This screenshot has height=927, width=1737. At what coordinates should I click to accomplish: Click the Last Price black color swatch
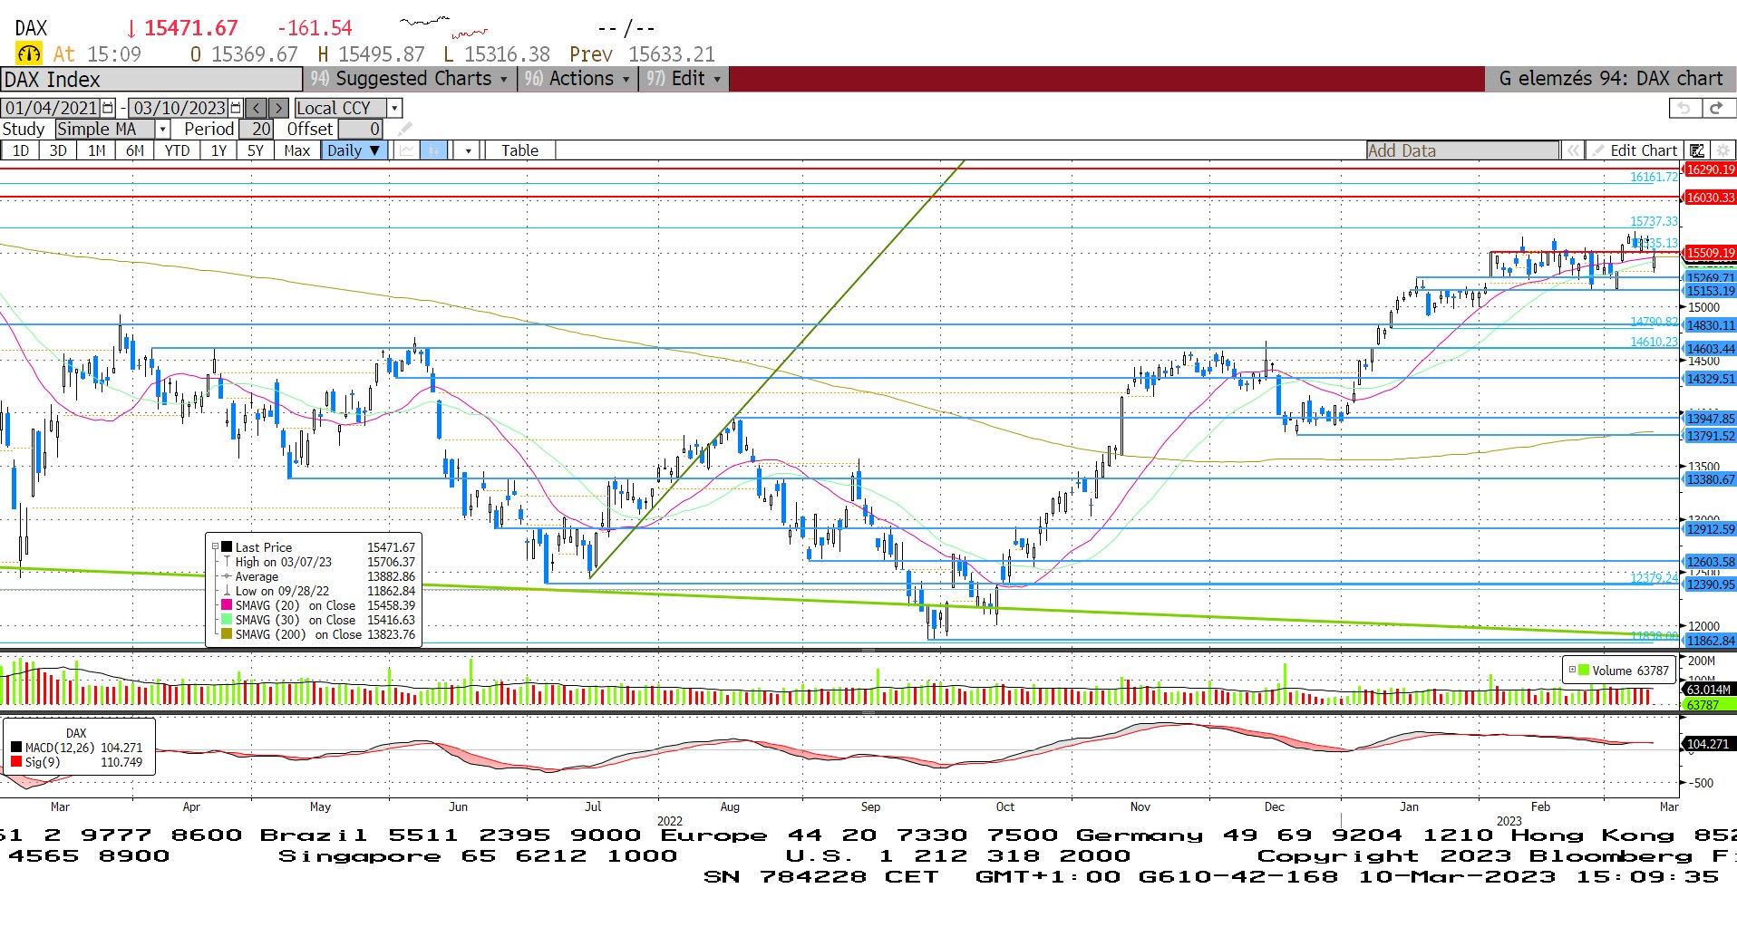click(227, 547)
